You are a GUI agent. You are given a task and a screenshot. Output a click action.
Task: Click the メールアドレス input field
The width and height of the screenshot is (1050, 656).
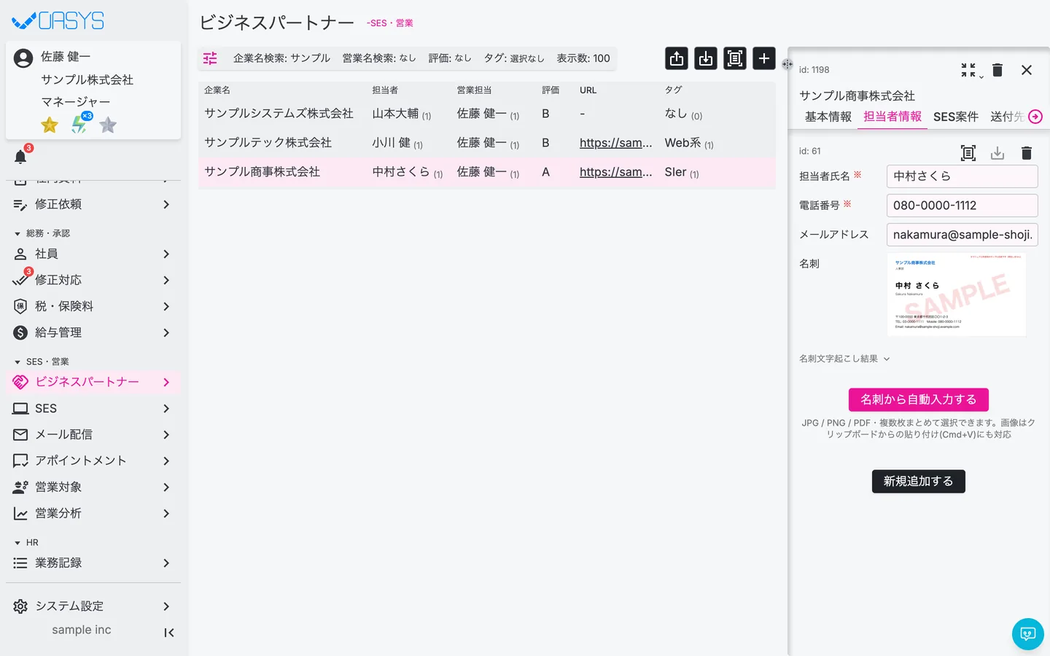pos(962,235)
